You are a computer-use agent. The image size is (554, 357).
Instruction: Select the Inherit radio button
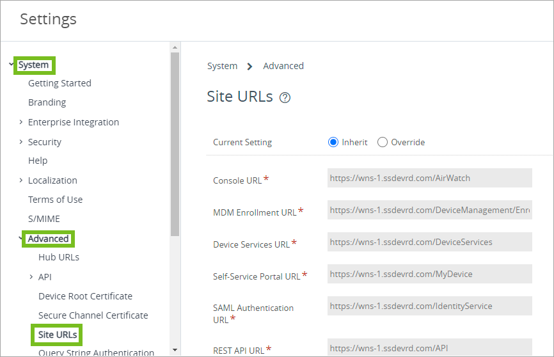coord(333,142)
